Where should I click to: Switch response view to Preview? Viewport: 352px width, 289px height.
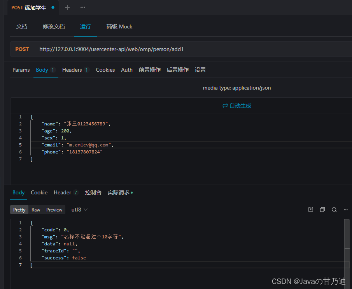click(54, 210)
